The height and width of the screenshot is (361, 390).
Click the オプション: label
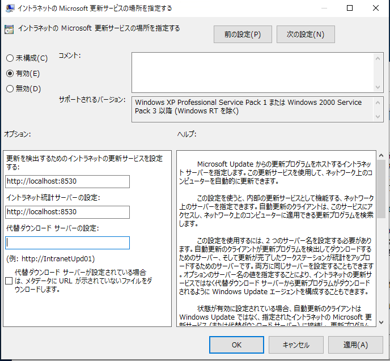17,134
